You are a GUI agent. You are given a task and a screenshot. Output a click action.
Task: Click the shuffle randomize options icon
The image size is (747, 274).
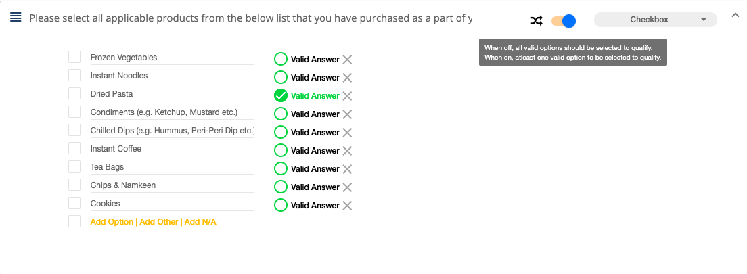pyautogui.click(x=537, y=20)
